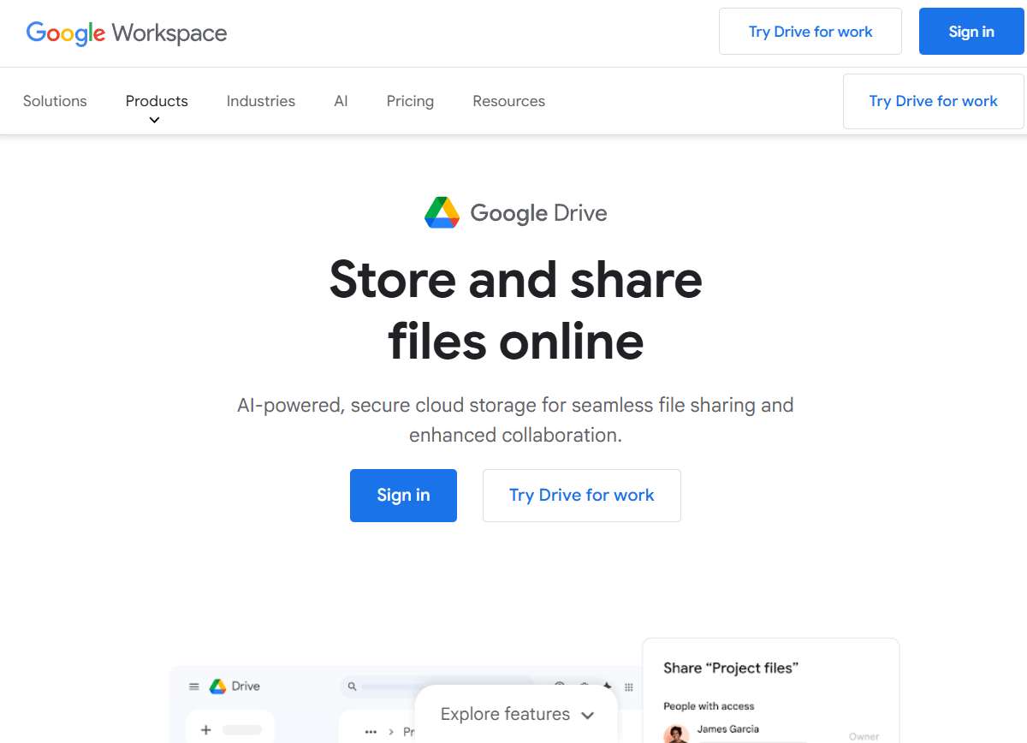Open the Pricing page

click(x=410, y=101)
